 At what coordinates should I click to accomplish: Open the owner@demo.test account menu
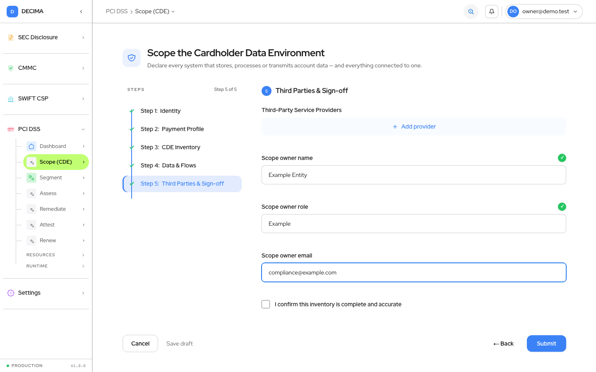[x=544, y=12]
